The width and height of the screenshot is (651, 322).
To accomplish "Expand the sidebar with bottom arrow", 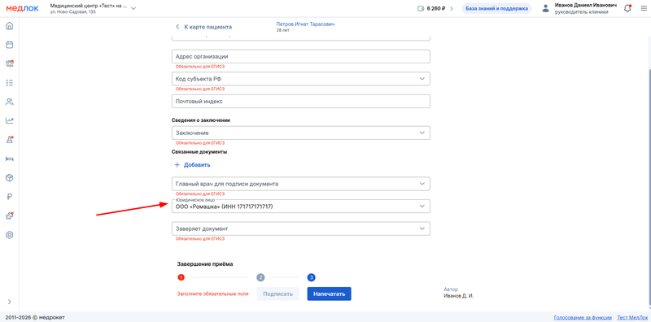I will click(x=9, y=302).
